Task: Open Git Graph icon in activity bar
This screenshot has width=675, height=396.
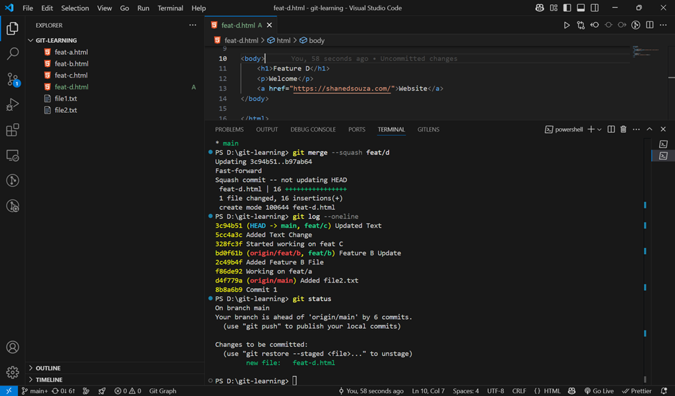Action: point(12,181)
